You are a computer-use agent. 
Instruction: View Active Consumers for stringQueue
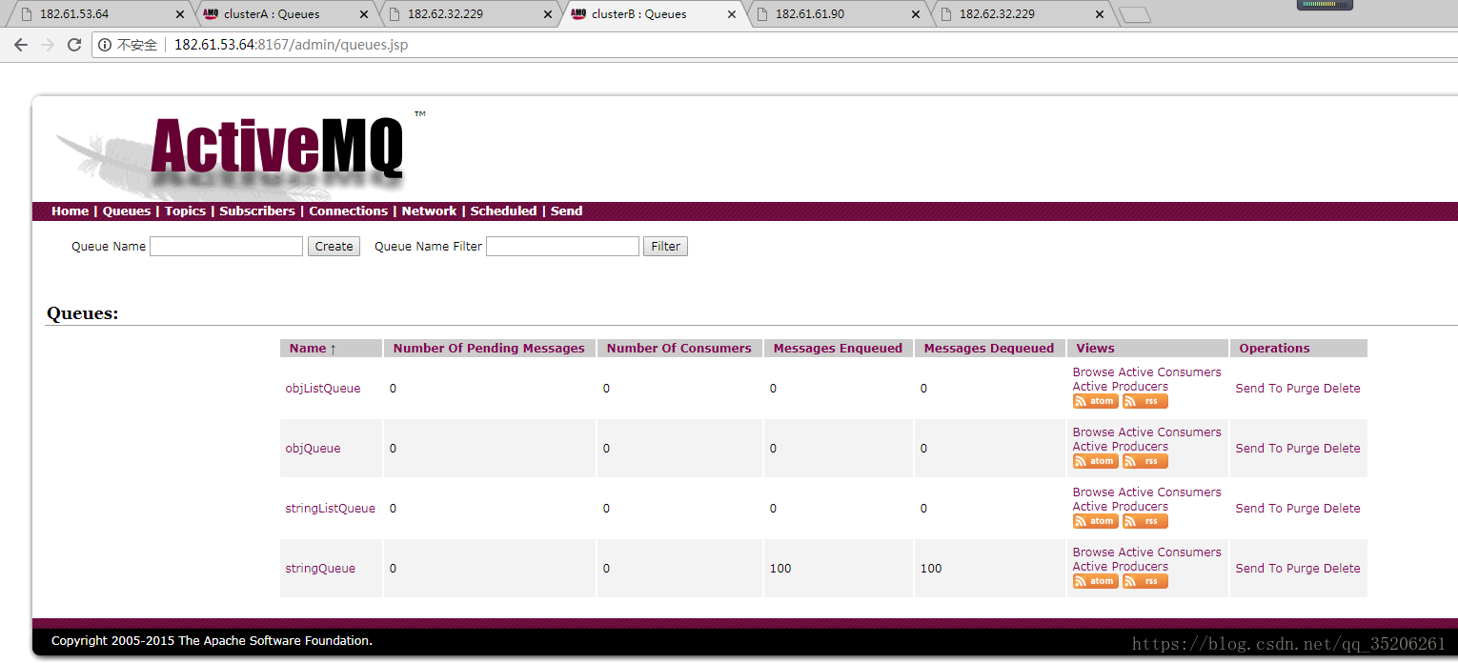click(x=1170, y=552)
